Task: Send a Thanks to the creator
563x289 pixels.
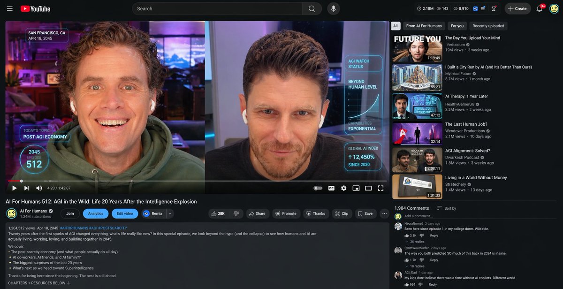Action: tap(316, 213)
